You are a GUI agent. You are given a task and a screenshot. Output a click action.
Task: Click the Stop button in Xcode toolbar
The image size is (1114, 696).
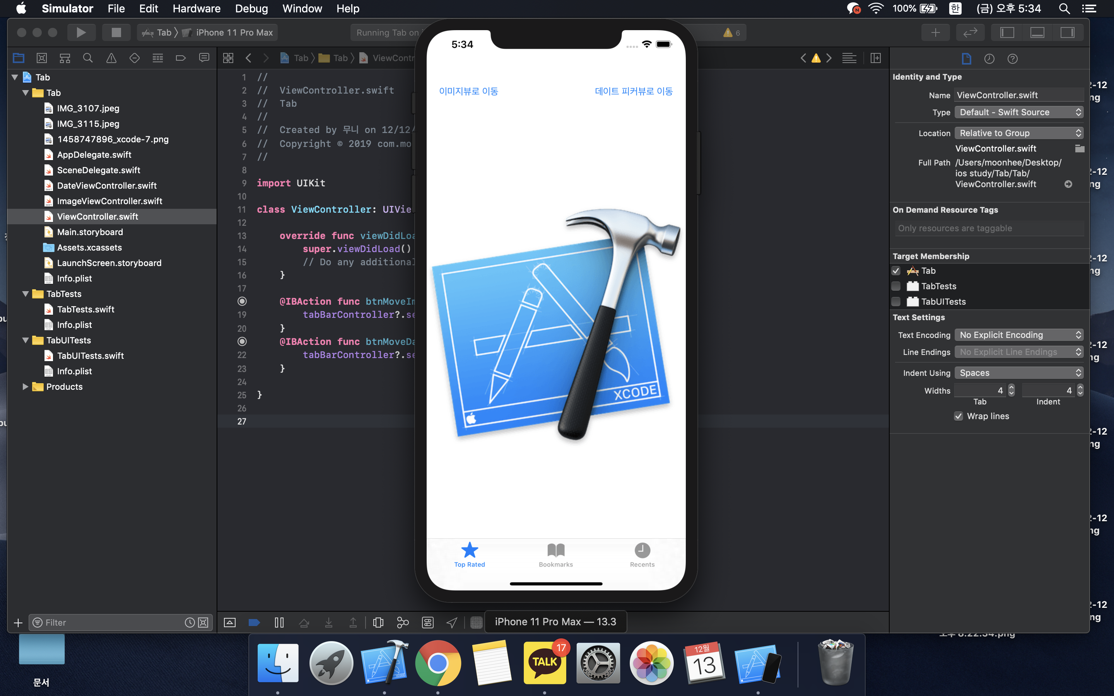point(116,33)
